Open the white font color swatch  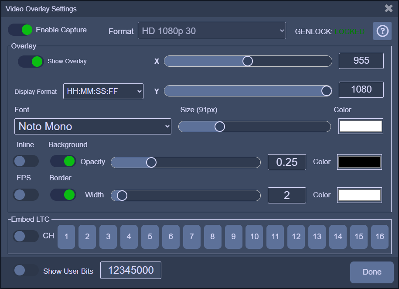pos(361,126)
